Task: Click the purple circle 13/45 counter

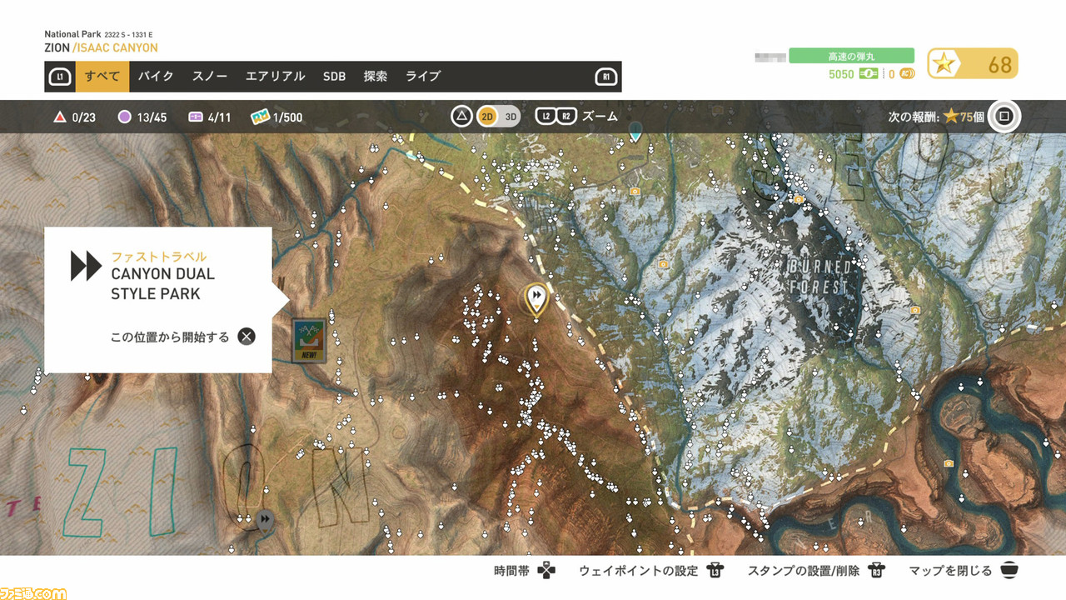Action: click(142, 117)
